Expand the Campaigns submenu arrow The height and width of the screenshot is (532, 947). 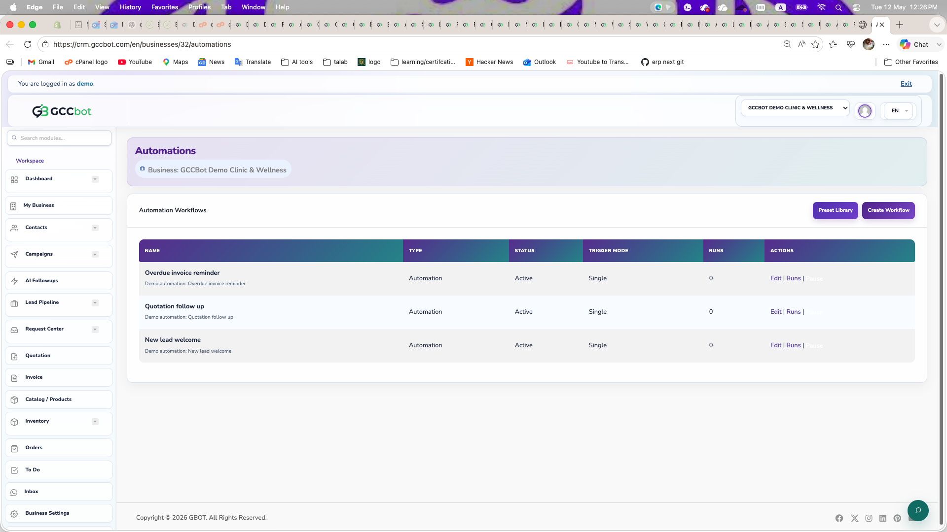tap(95, 255)
